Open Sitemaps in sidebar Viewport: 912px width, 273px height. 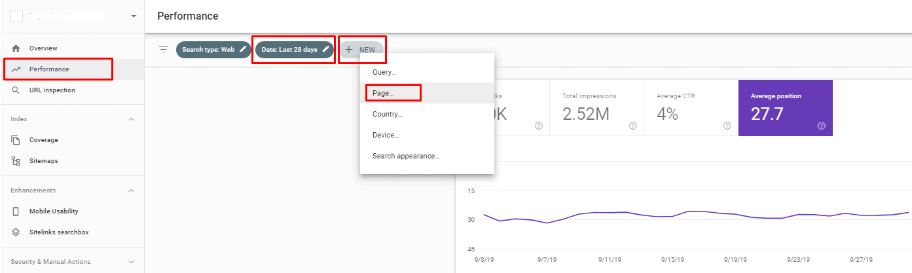click(x=72, y=161)
